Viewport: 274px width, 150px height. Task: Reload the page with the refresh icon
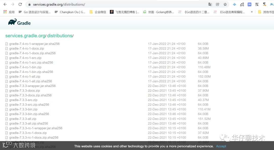pyautogui.click(x=20, y=4)
